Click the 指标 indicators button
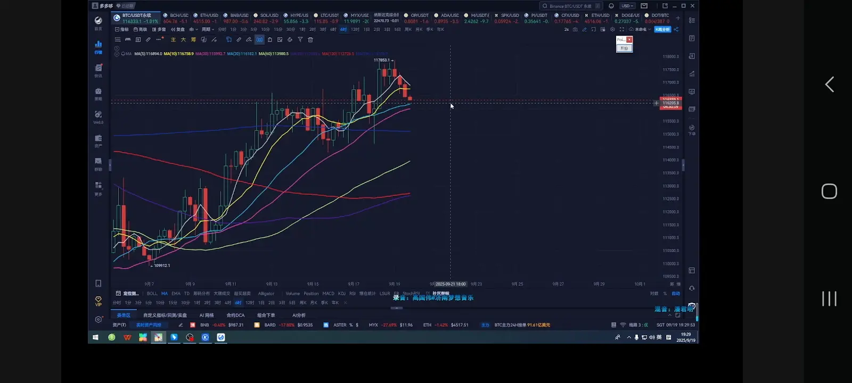The image size is (852, 383). pos(122,29)
